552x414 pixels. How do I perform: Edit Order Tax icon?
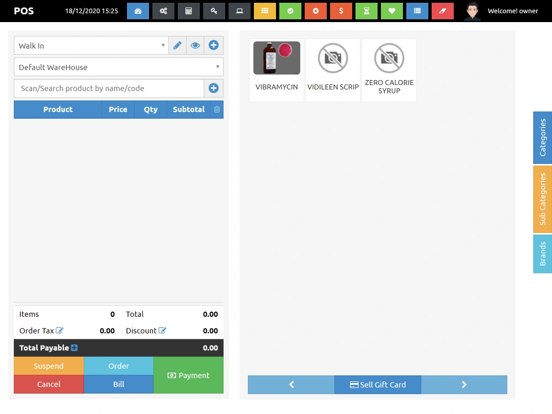(x=60, y=331)
